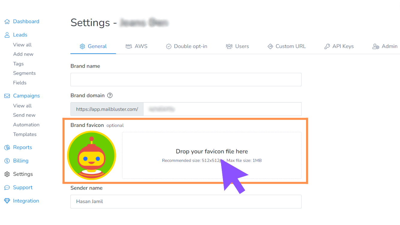
Task: Go to the API Keys tab
Action: point(339,46)
